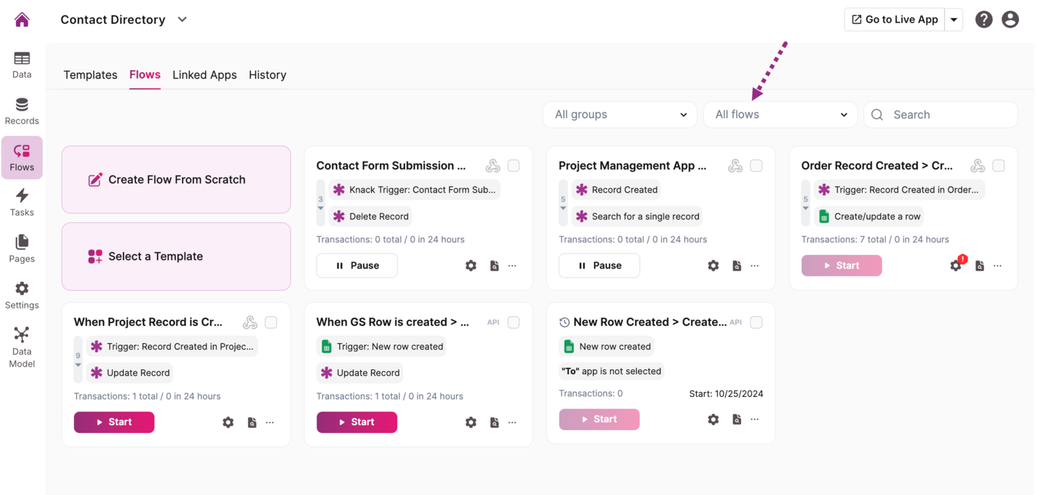
Task: Open the home icon in sidebar
Action: point(22,19)
